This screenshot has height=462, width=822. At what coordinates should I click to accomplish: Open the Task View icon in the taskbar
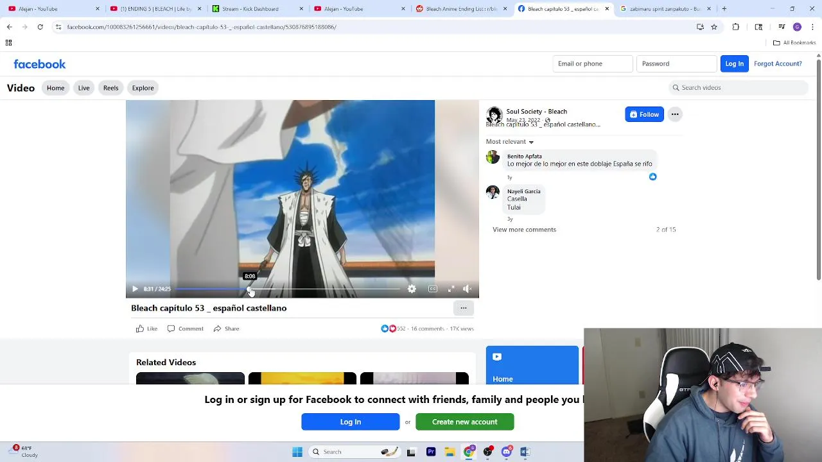411,452
